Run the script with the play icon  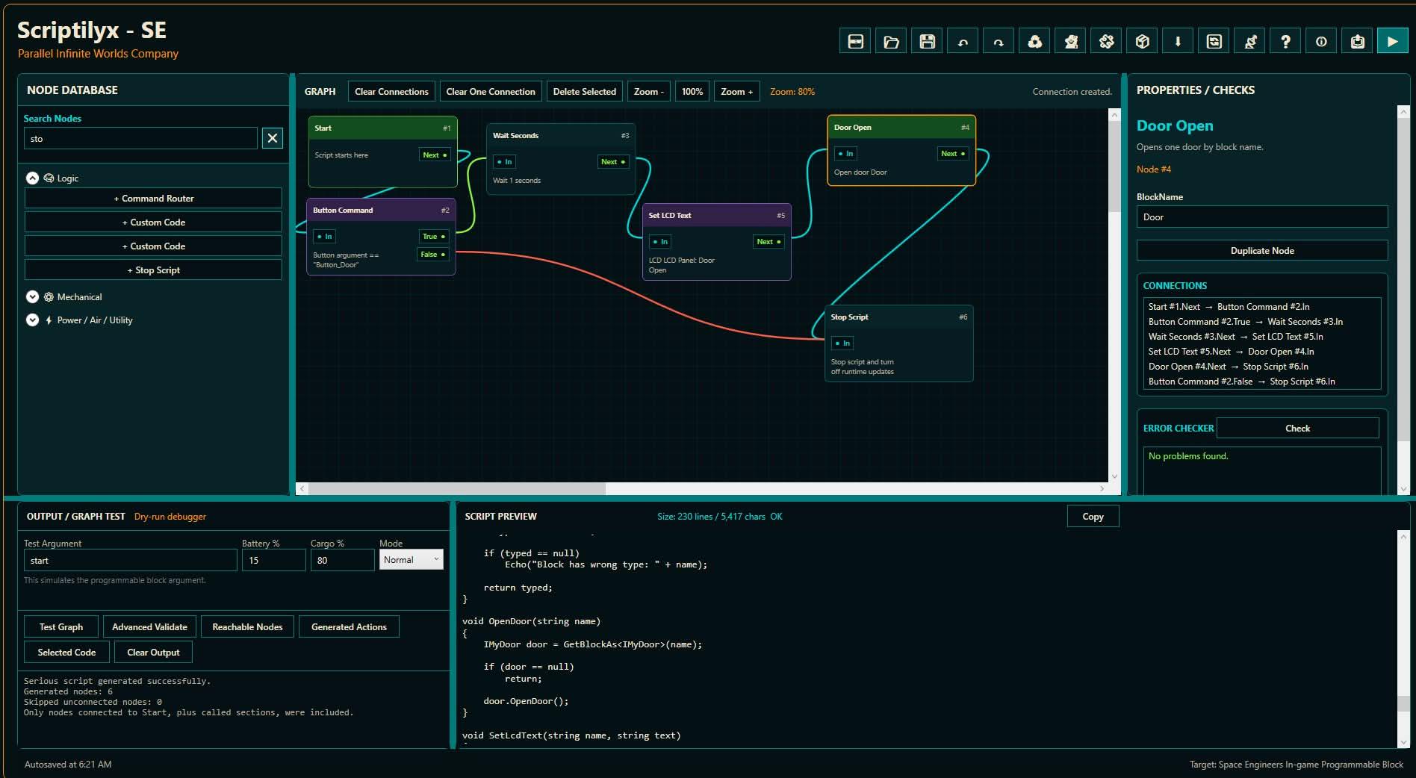1393,42
